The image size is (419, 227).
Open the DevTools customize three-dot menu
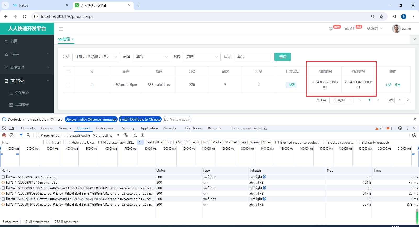point(407,128)
